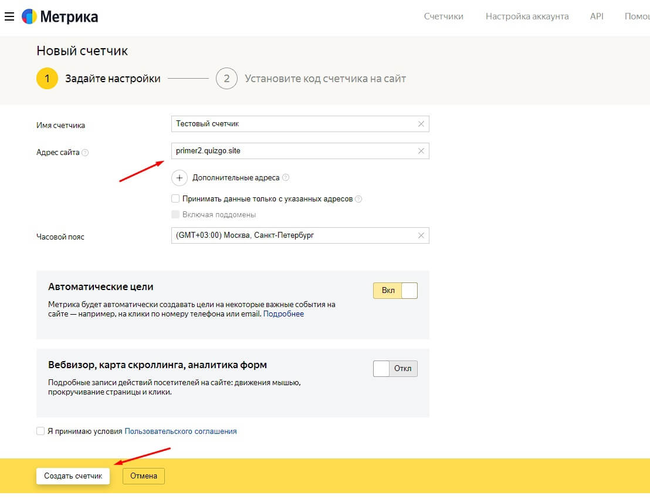Disable the Автоматические цели toggle
The height and width of the screenshot is (502, 650).
point(395,290)
